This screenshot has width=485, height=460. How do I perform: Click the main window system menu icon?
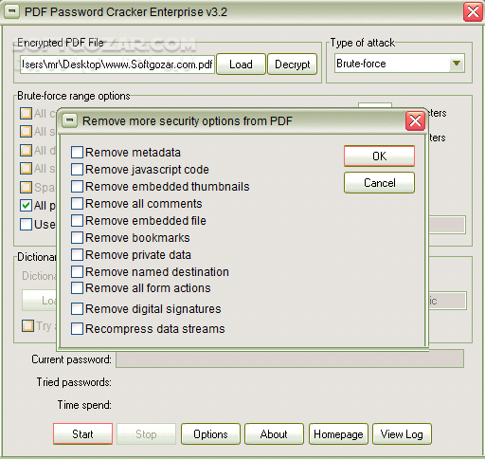12,11
